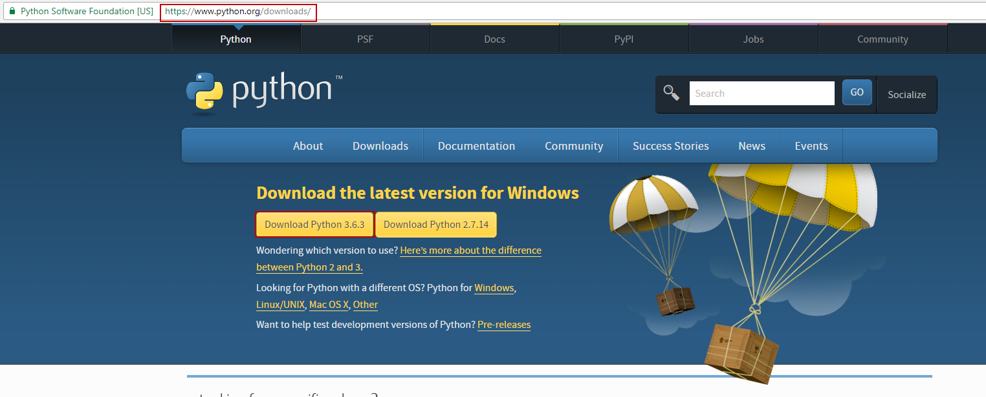Select Events in the navigation bar
This screenshot has height=397, width=986.
pyautogui.click(x=811, y=146)
